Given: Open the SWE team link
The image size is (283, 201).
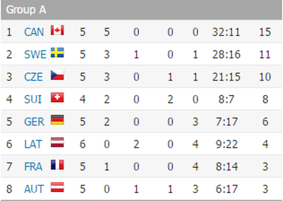Looking at the screenshot, I should click(35, 55).
